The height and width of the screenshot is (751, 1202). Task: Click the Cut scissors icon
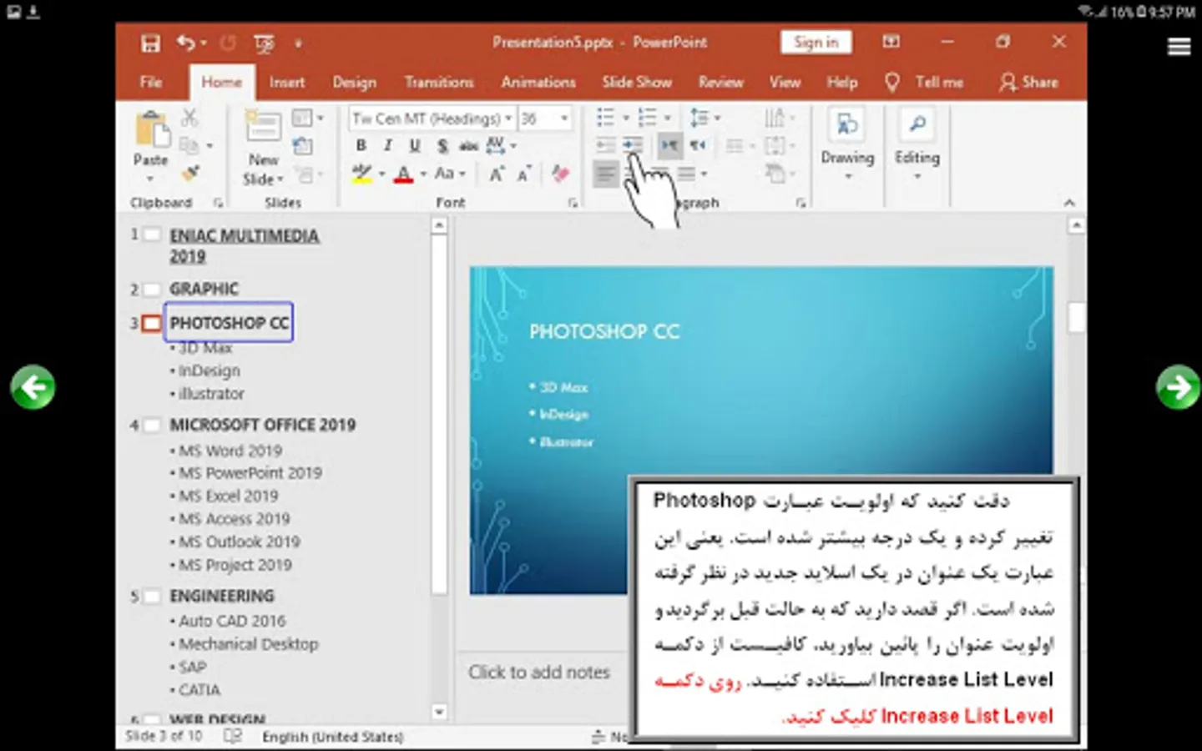(x=190, y=118)
